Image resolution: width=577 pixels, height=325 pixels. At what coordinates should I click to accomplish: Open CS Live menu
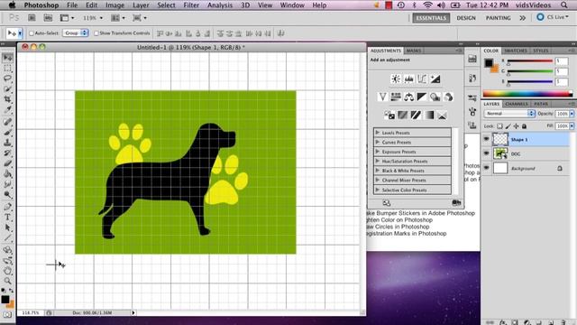click(x=553, y=17)
